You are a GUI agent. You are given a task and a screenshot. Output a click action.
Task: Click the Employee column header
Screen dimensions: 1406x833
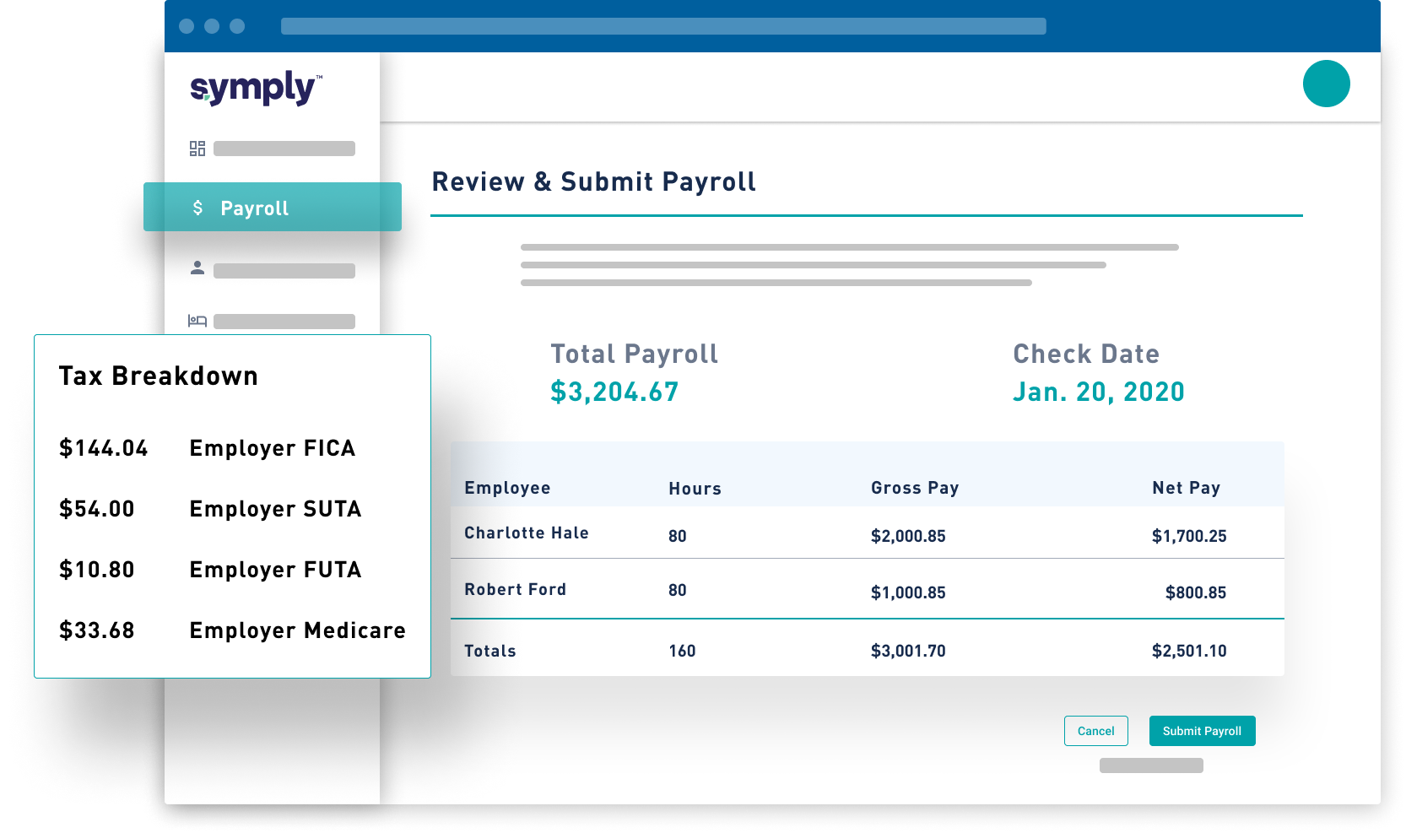[x=507, y=488]
